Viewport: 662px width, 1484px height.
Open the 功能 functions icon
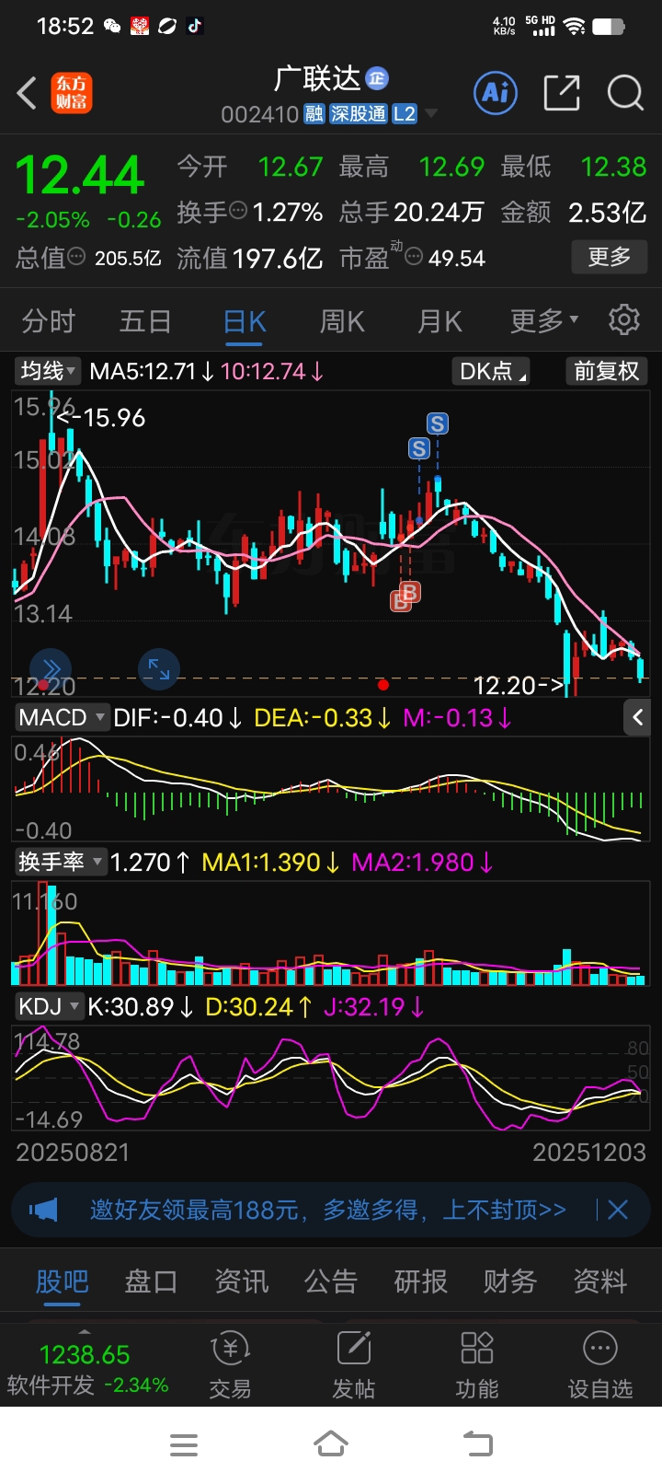tap(477, 1364)
